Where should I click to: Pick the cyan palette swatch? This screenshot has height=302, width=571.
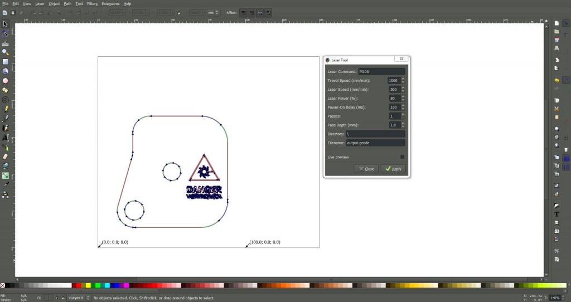click(107, 286)
